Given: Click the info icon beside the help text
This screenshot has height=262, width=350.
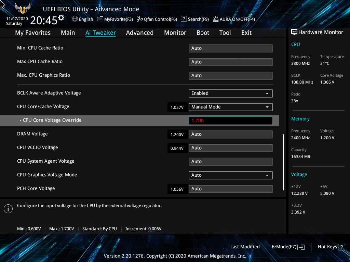Looking at the screenshot, I should click(8, 209).
